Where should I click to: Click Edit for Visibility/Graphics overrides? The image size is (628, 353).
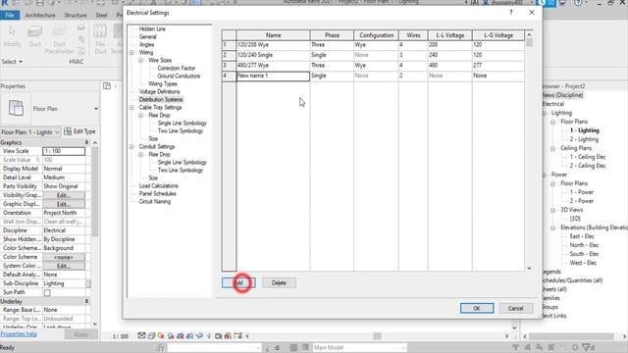tap(64, 195)
